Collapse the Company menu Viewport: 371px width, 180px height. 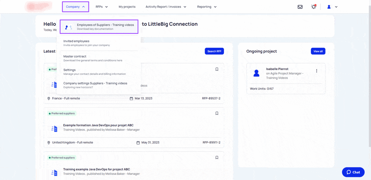click(75, 7)
